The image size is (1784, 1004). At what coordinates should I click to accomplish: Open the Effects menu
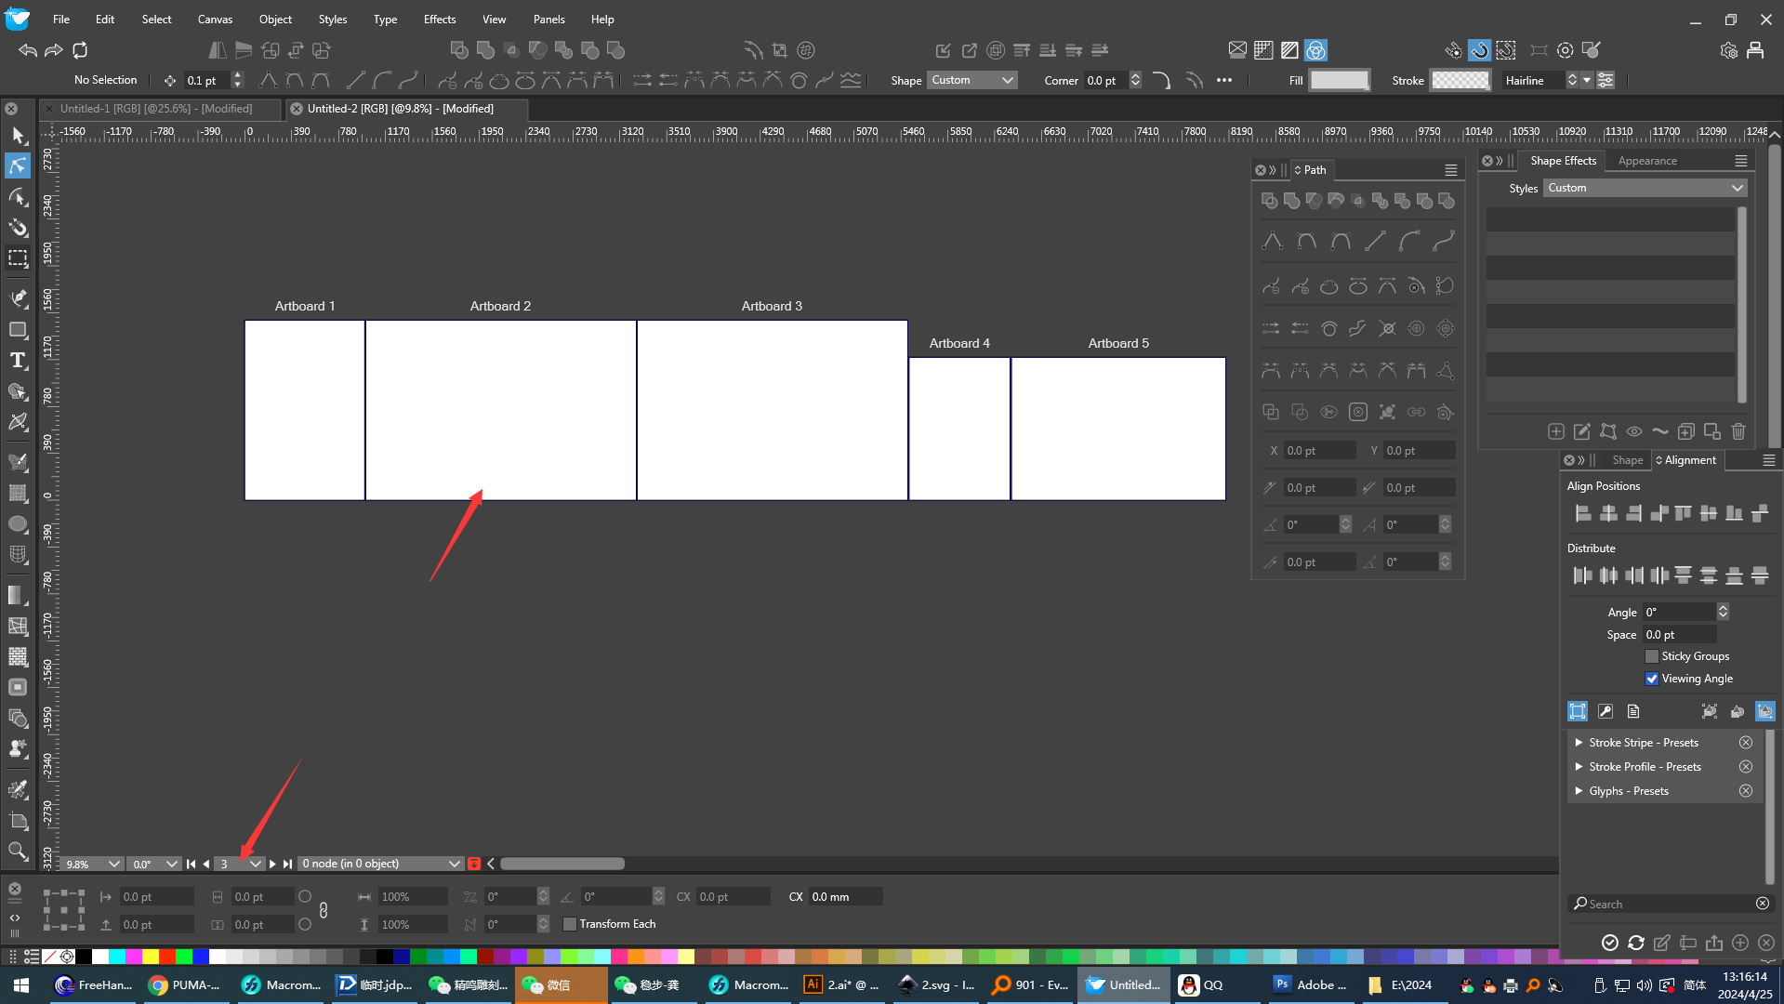click(x=439, y=19)
